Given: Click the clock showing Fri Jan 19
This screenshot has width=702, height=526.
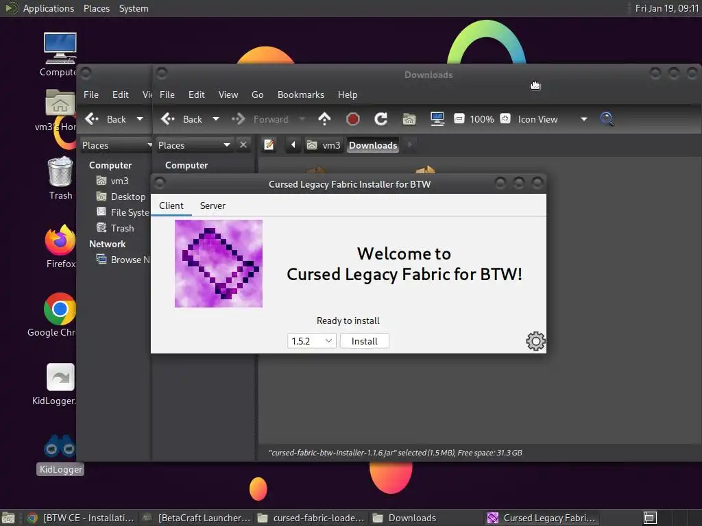Looking at the screenshot, I should (x=666, y=8).
